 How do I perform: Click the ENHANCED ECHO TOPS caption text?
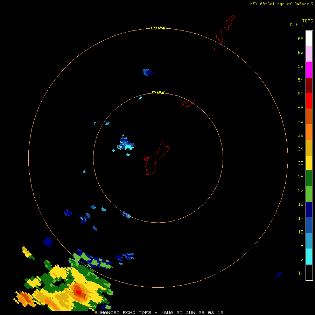click(x=123, y=313)
